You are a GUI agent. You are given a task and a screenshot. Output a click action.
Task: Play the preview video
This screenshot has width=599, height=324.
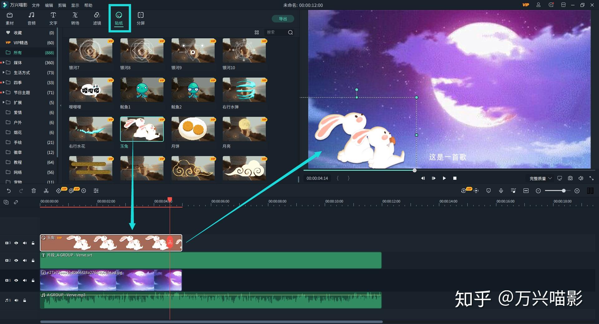444,178
